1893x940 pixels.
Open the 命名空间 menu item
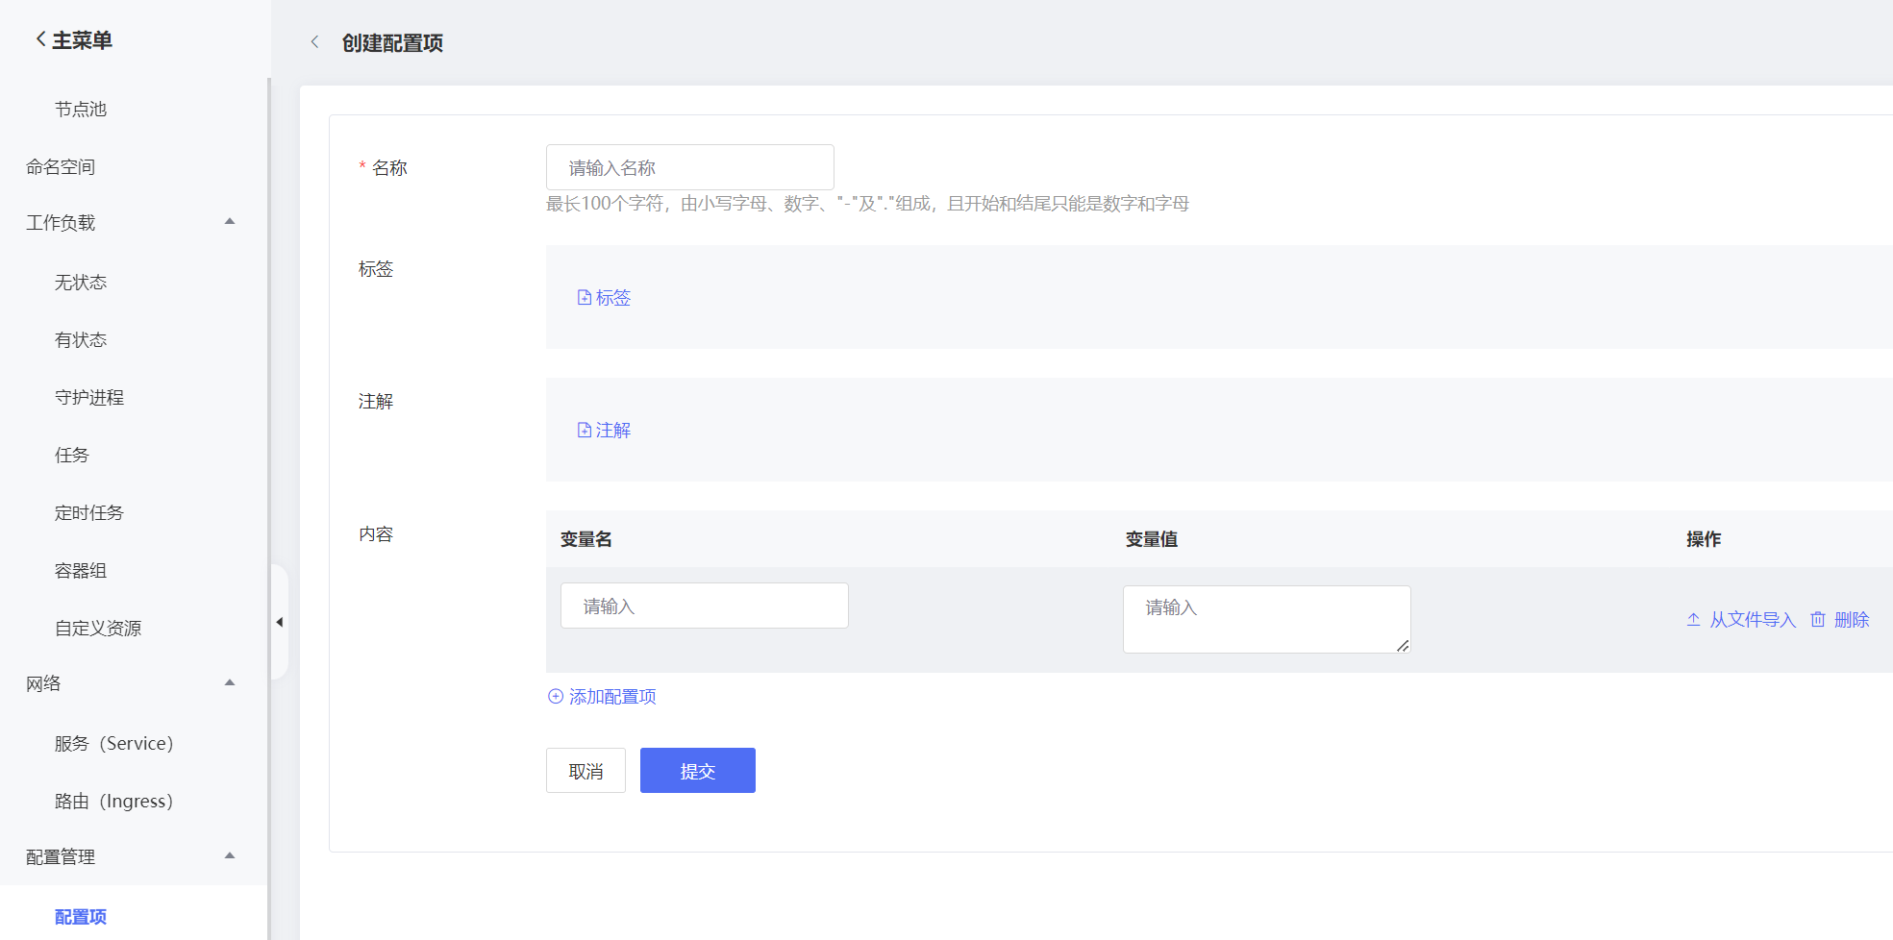pyautogui.click(x=61, y=166)
